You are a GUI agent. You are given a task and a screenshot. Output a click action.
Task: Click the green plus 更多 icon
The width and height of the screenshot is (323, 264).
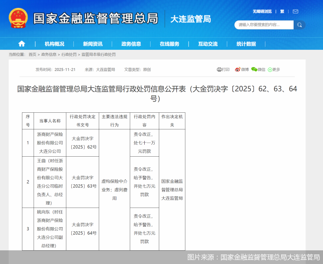270,70
